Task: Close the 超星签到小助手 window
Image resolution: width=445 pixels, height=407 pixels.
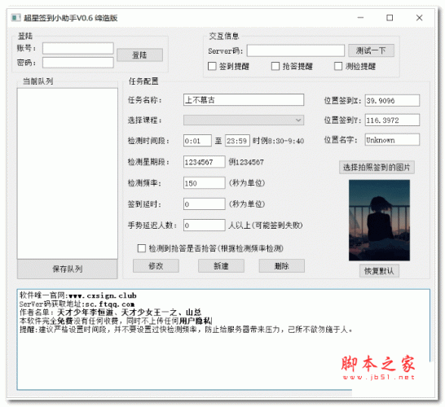Action: coord(419,18)
